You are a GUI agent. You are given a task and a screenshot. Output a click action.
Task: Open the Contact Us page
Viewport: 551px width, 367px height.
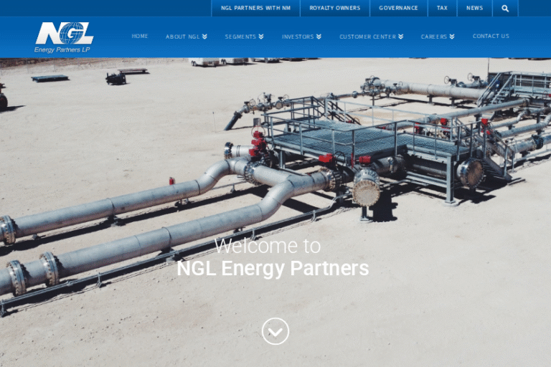tap(491, 36)
